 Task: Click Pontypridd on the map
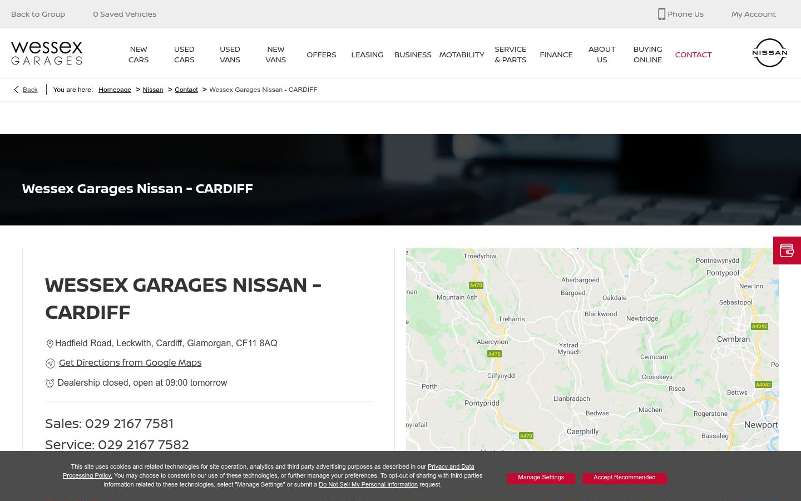482,403
